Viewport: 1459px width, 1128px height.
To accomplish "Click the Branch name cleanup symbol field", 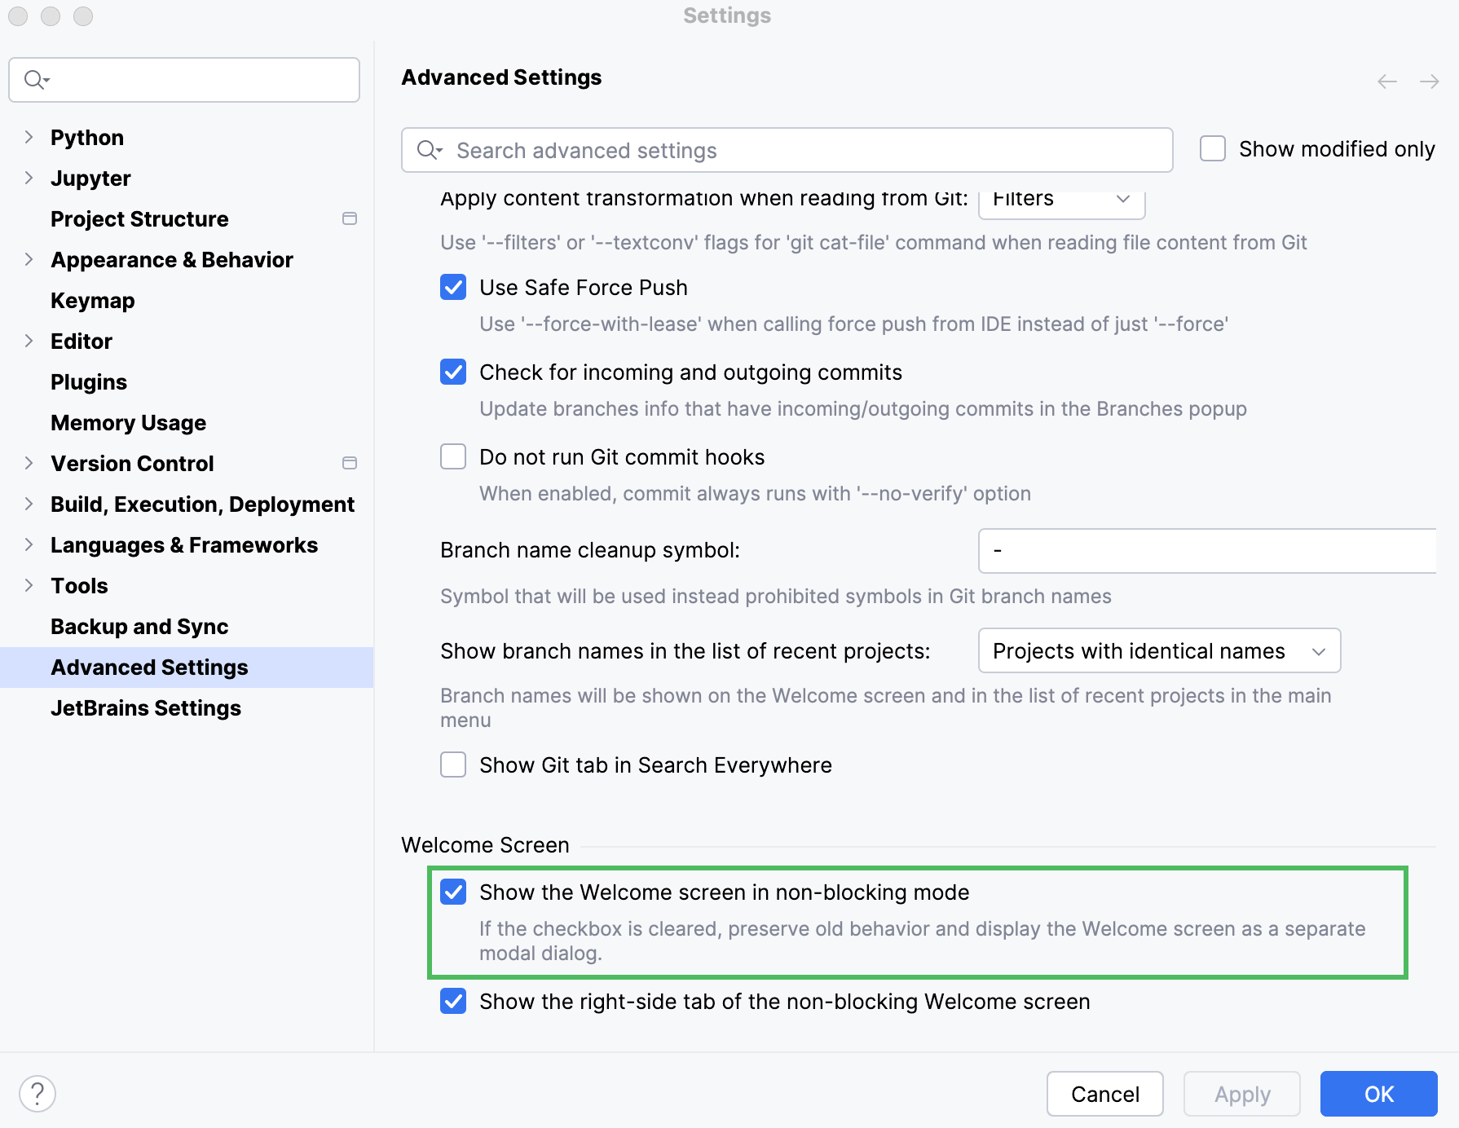I will 1206,551.
